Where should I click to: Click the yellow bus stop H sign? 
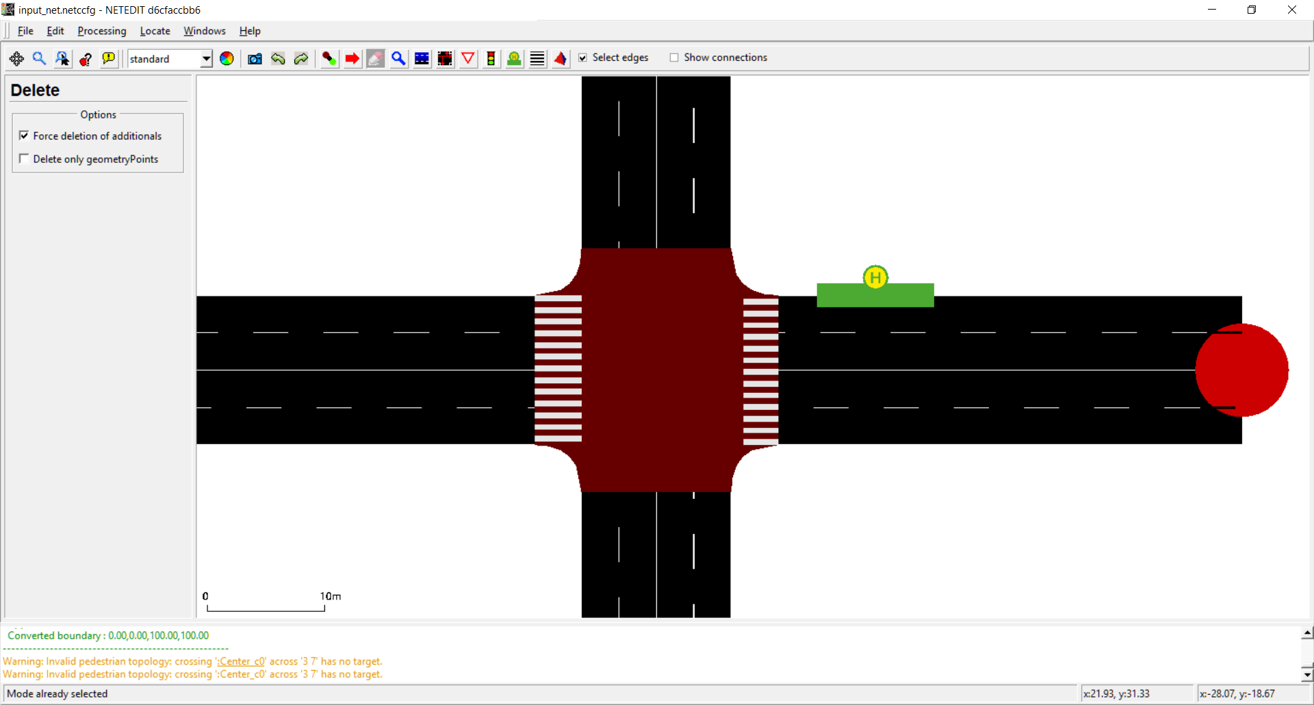[x=875, y=277]
